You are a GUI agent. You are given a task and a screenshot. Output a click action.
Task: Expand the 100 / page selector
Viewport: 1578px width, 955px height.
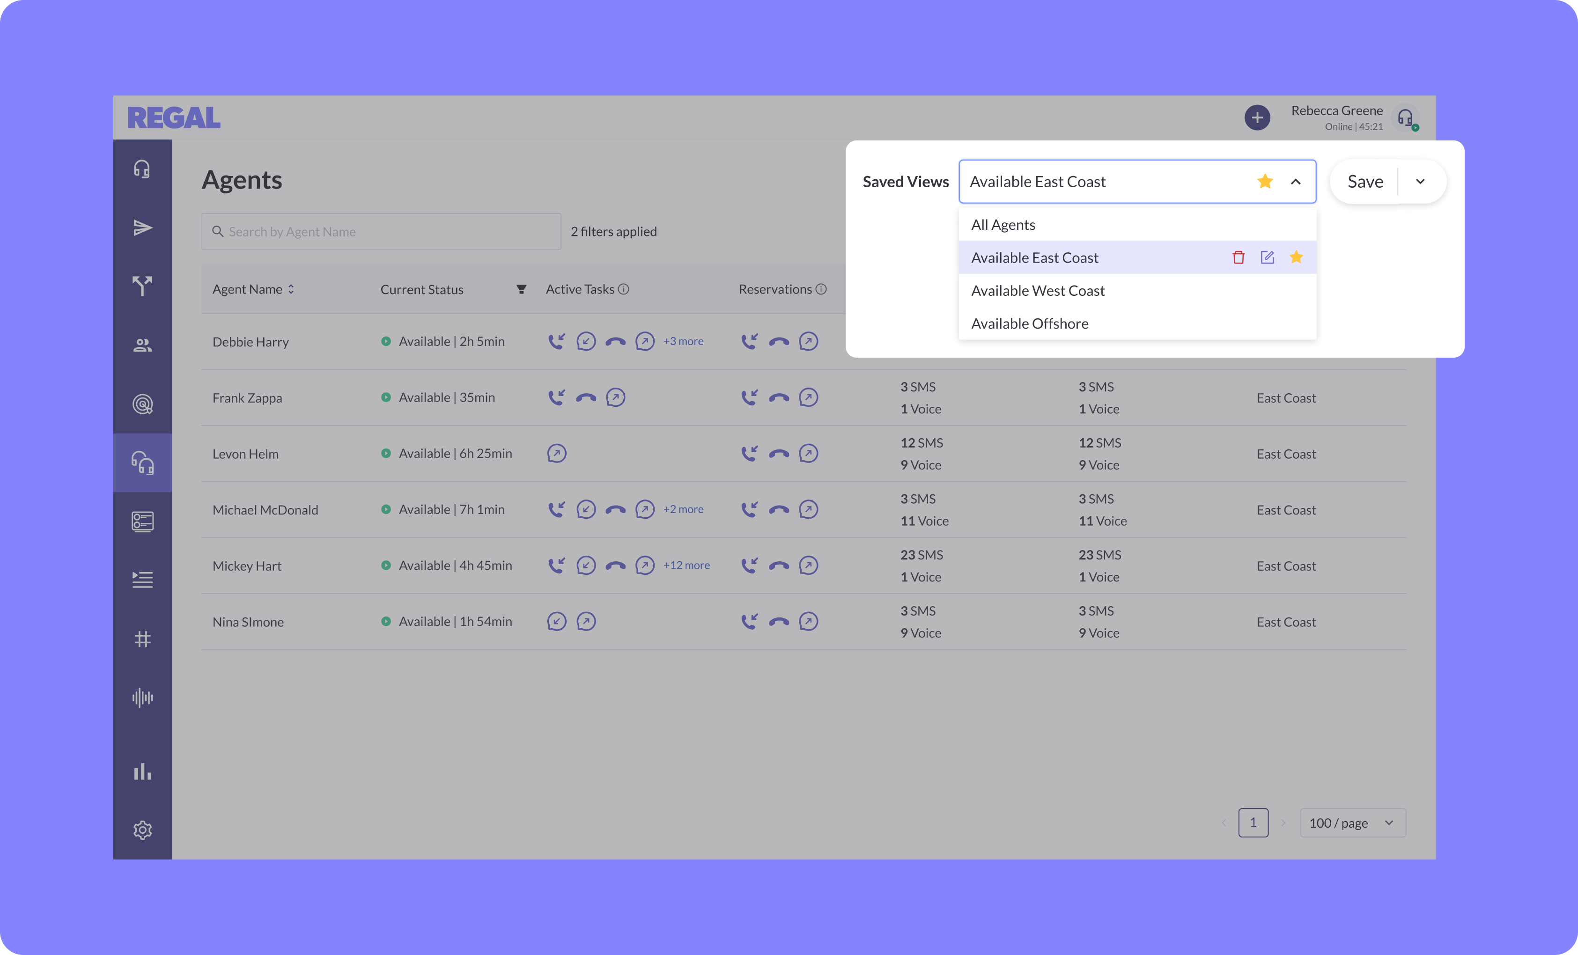[1352, 823]
